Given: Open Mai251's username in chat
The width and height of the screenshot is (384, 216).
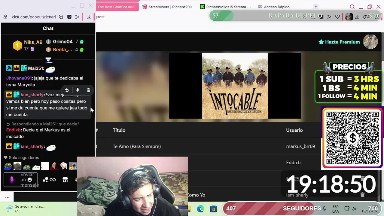Looking at the screenshot, I should coord(36,68).
